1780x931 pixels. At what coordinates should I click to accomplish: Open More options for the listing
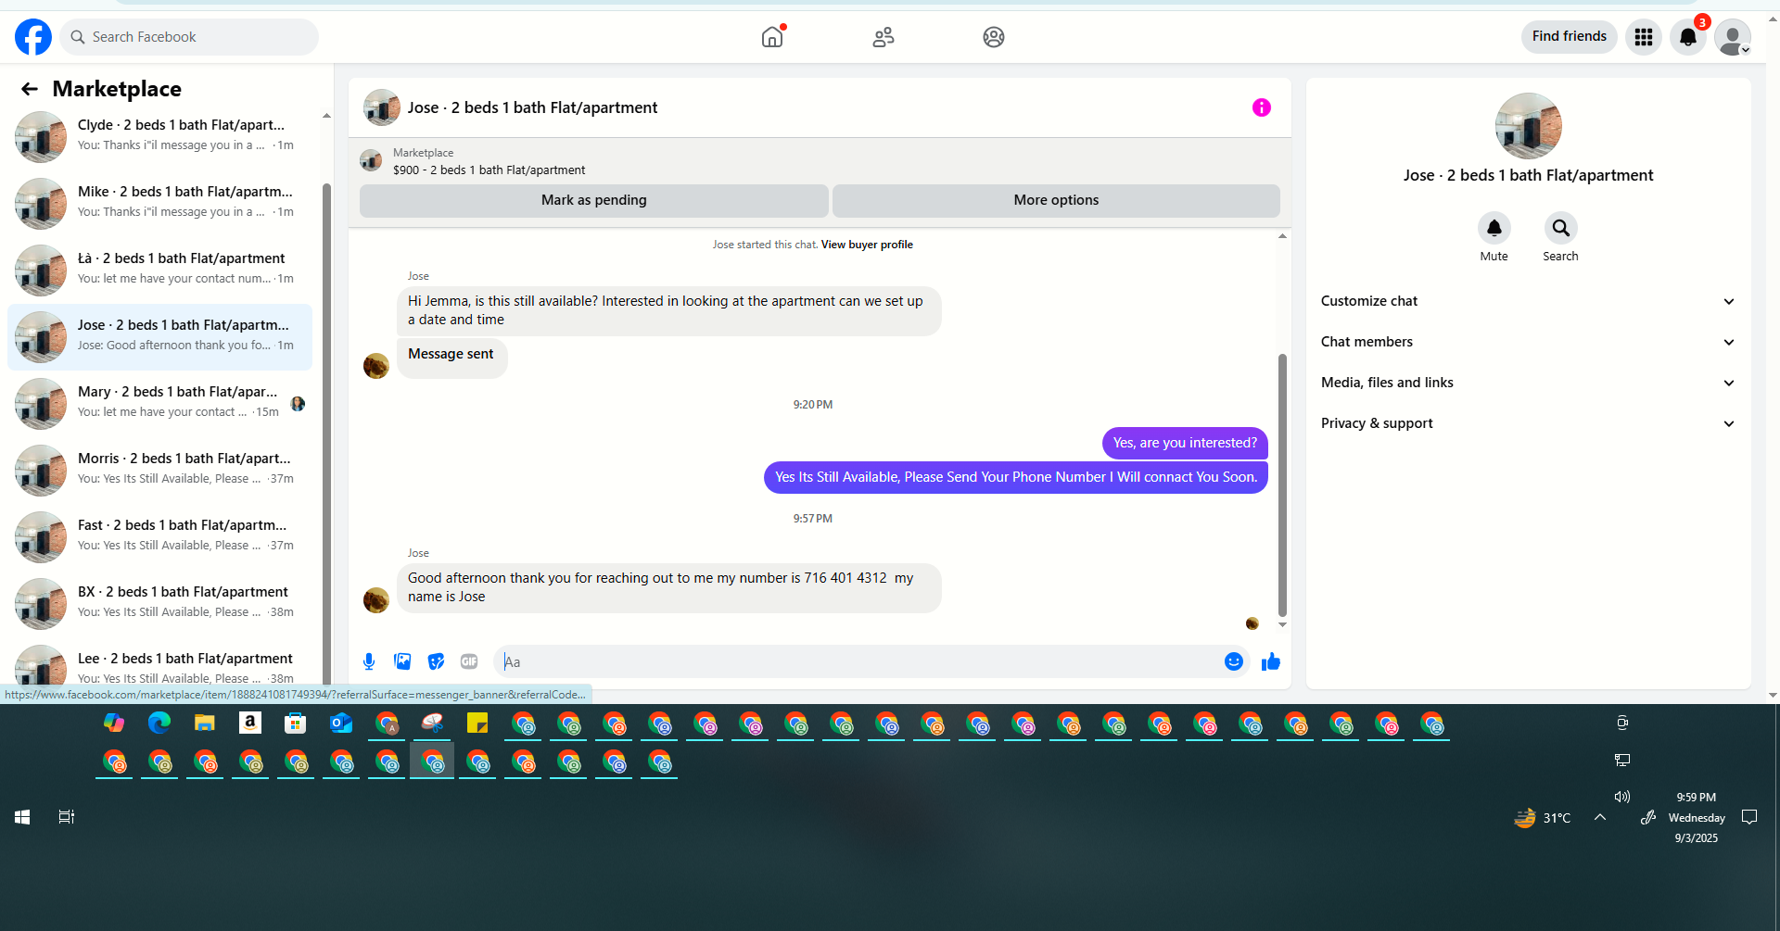[1056, 201]
